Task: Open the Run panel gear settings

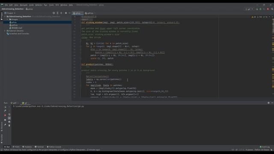Action: 268,103
